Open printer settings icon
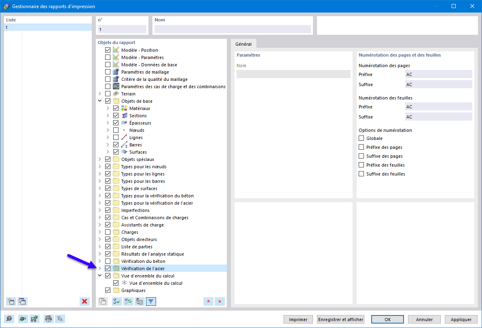482x328 pixels. click(48, 319)
